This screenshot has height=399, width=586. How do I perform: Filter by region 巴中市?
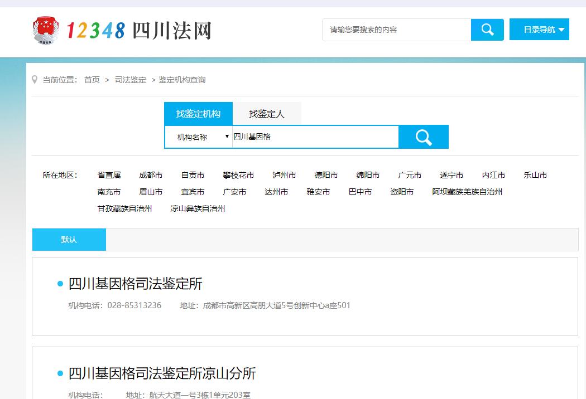point(361,192)
